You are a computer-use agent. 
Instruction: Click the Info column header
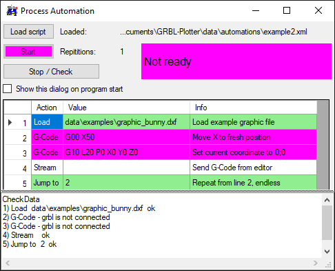(x=253, y=108)
